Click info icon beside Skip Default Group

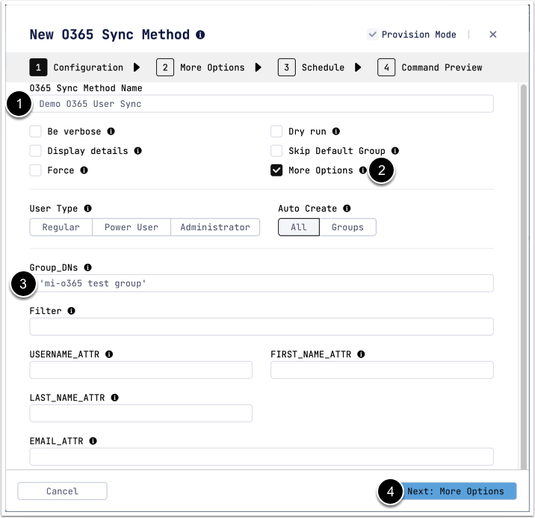point(395,151)
